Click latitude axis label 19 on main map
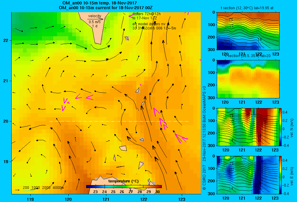The height and width of the screenshot is (202, 297). click(6, 162)
